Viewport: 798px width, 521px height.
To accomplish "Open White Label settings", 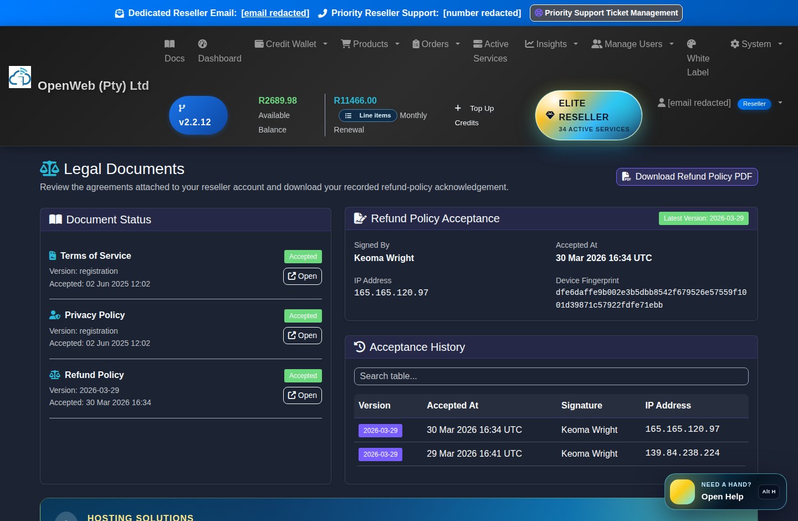I will click(x=698, y=58).
